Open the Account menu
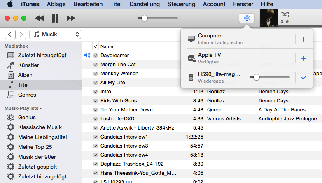The image size is (322, 183). coord(214,4)
